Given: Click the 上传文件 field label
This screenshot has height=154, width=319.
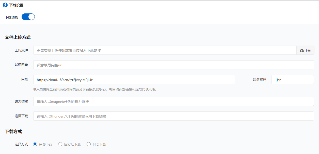Looking at the screenshot, I should tap(21, 50).
